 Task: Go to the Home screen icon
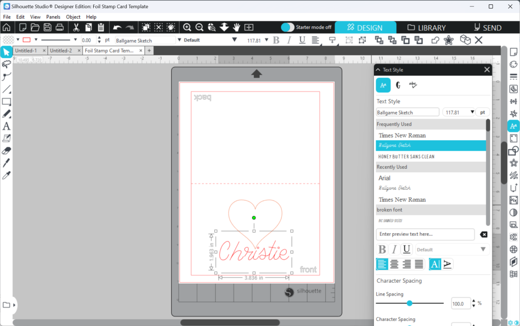(6, 27)
